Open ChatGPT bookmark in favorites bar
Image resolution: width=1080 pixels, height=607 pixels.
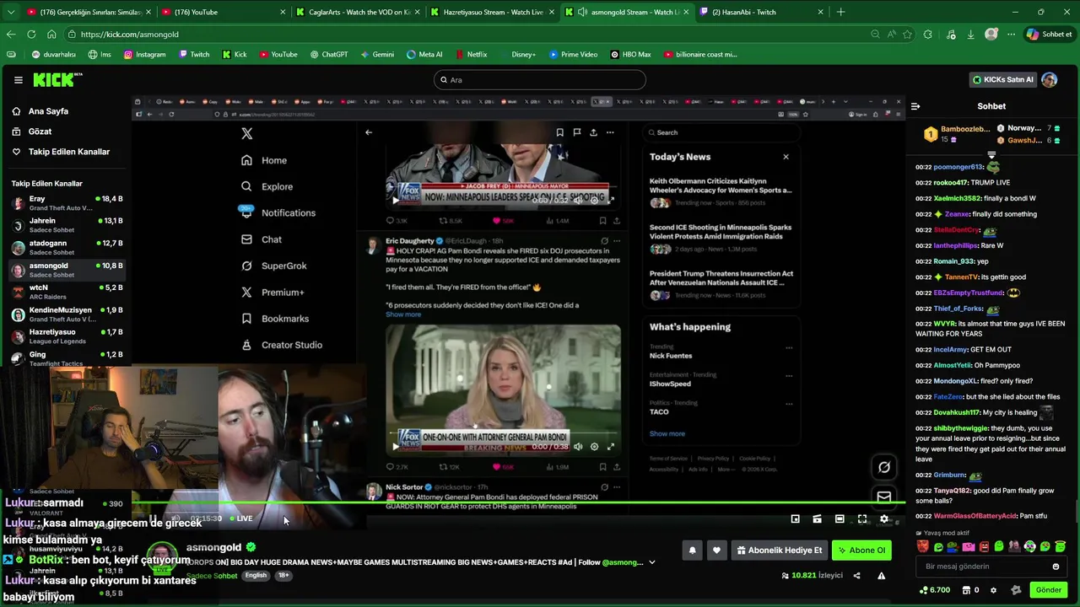coord(327,54)
